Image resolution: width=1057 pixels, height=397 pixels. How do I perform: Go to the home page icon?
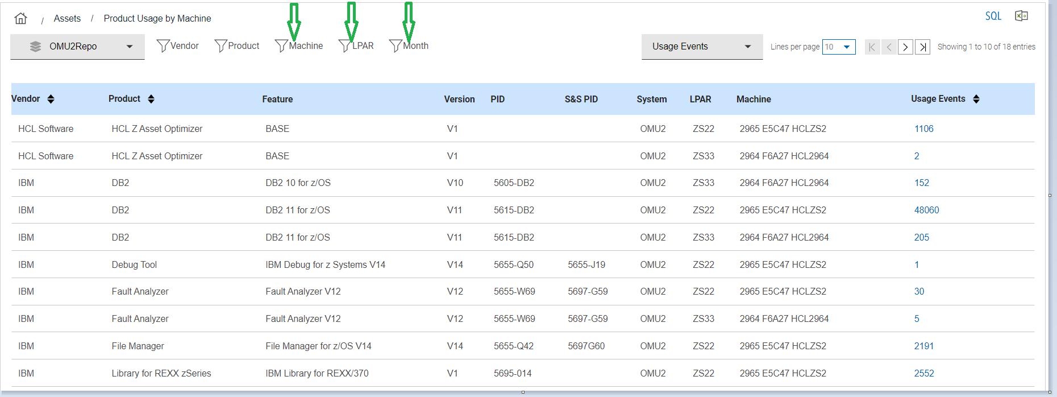(21, 18)
